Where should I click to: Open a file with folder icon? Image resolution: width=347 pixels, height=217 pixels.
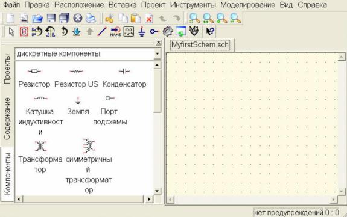37,18
